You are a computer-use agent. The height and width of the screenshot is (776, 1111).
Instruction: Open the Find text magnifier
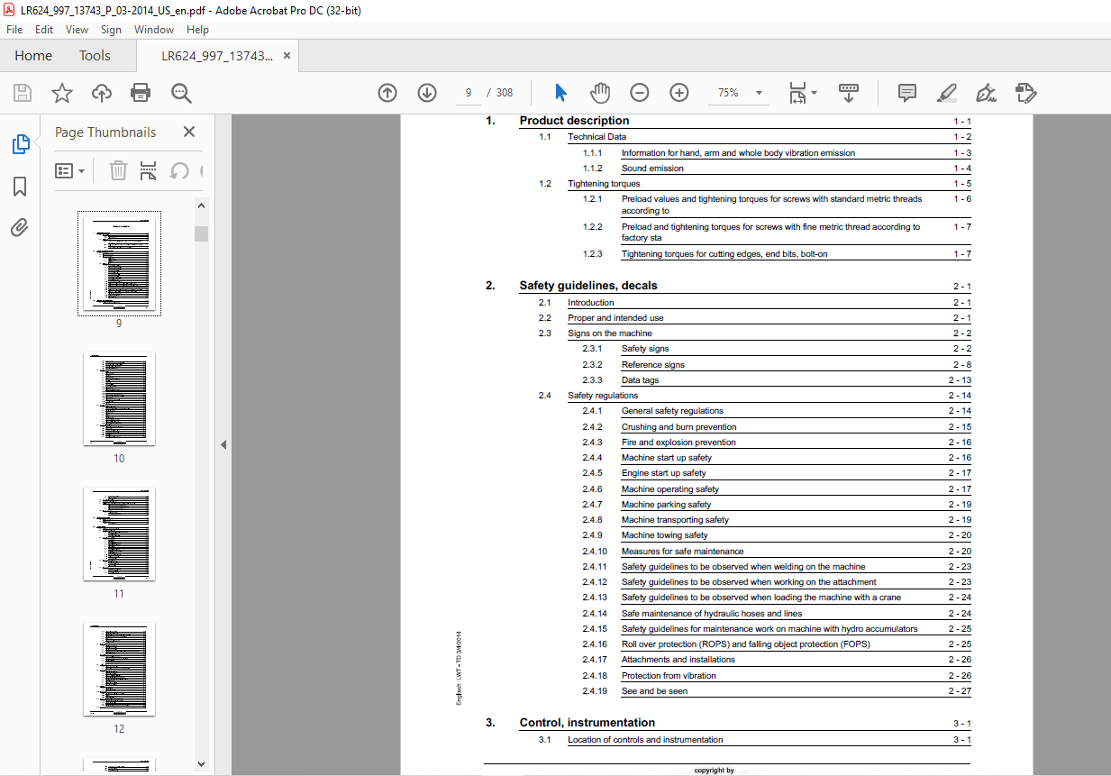coord(181,93)
